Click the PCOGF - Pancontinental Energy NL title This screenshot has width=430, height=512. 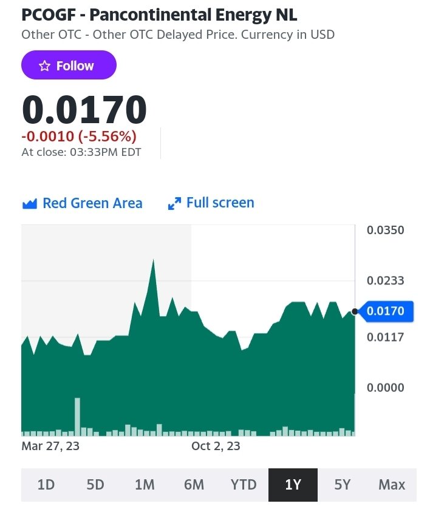click(159, 15)
